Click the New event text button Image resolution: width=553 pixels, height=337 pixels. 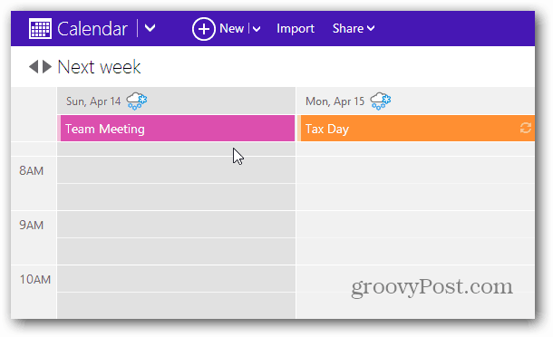coord(232,29)
